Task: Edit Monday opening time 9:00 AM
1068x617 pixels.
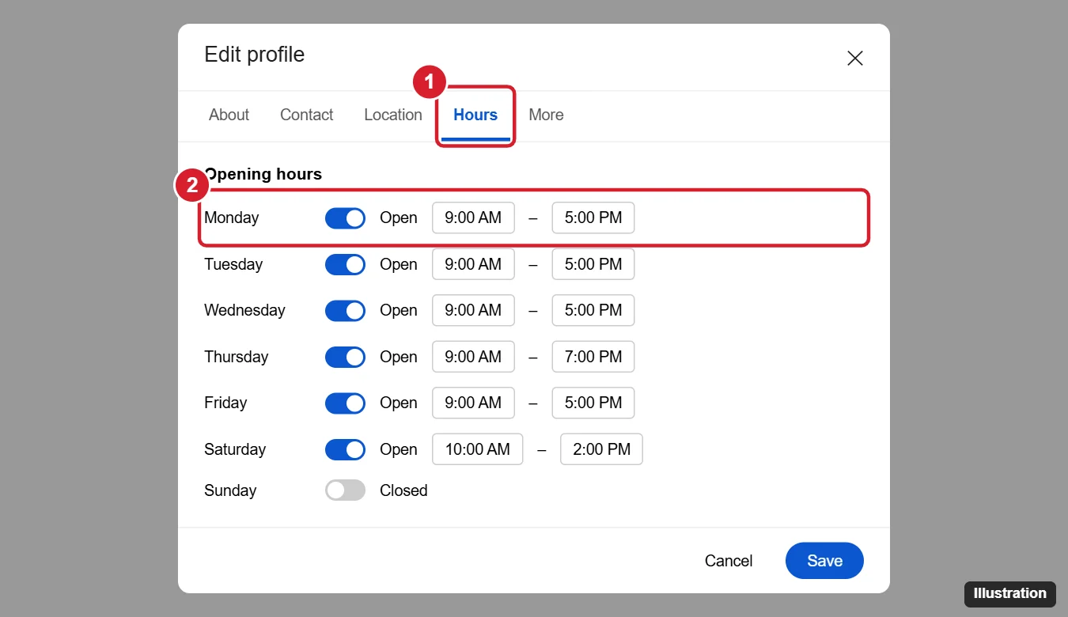Action: (x=473, y=218)
